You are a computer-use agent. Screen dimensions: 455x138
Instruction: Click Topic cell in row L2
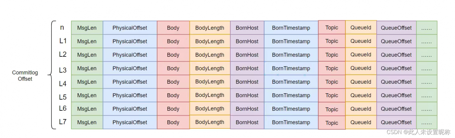(x=332, y=55)
